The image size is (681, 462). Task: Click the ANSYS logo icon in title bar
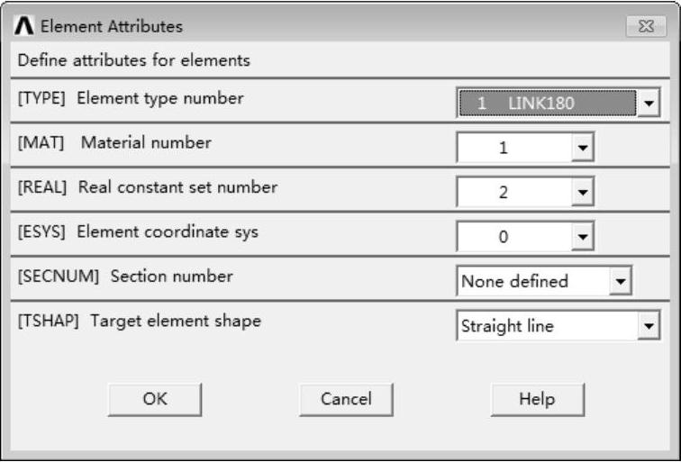(23, 26)
